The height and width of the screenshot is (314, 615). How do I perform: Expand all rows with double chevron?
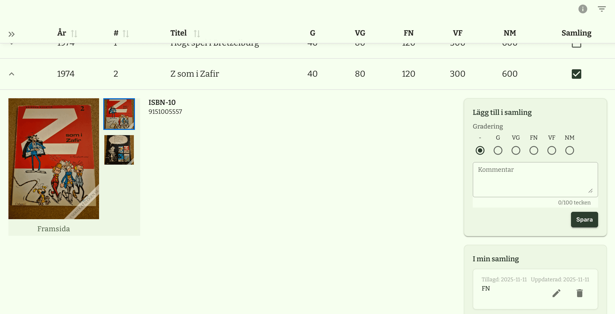[x=11, y=34]
